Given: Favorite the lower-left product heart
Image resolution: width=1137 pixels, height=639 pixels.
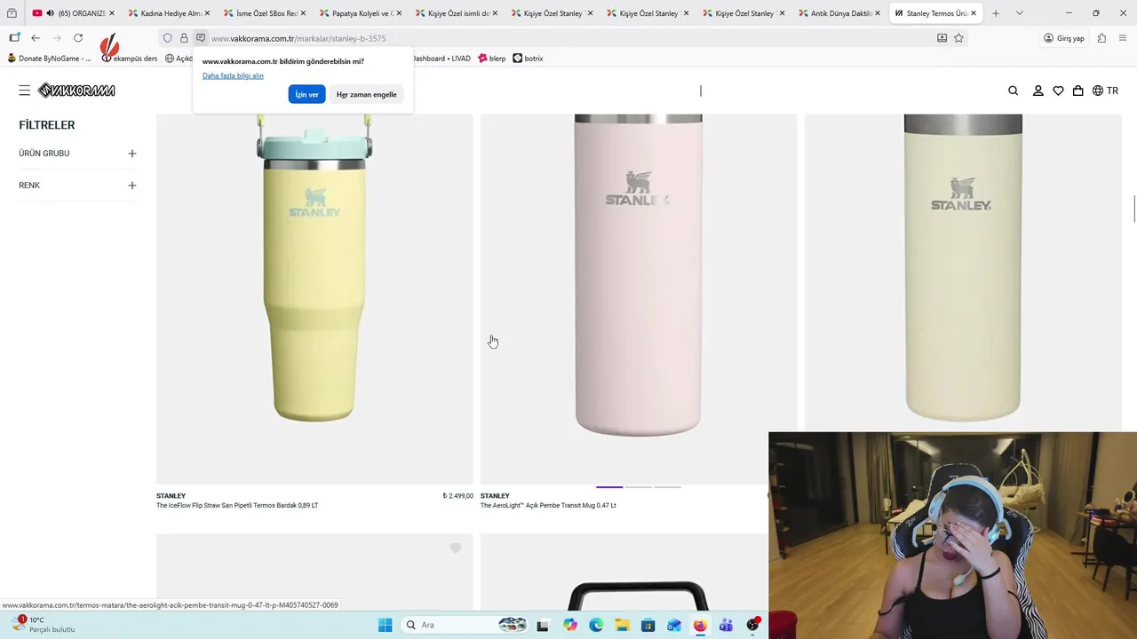Looking at the screenshot, I should click(455, 548).
